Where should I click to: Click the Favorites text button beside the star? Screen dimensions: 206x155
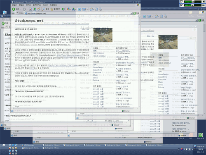(57, 9)
